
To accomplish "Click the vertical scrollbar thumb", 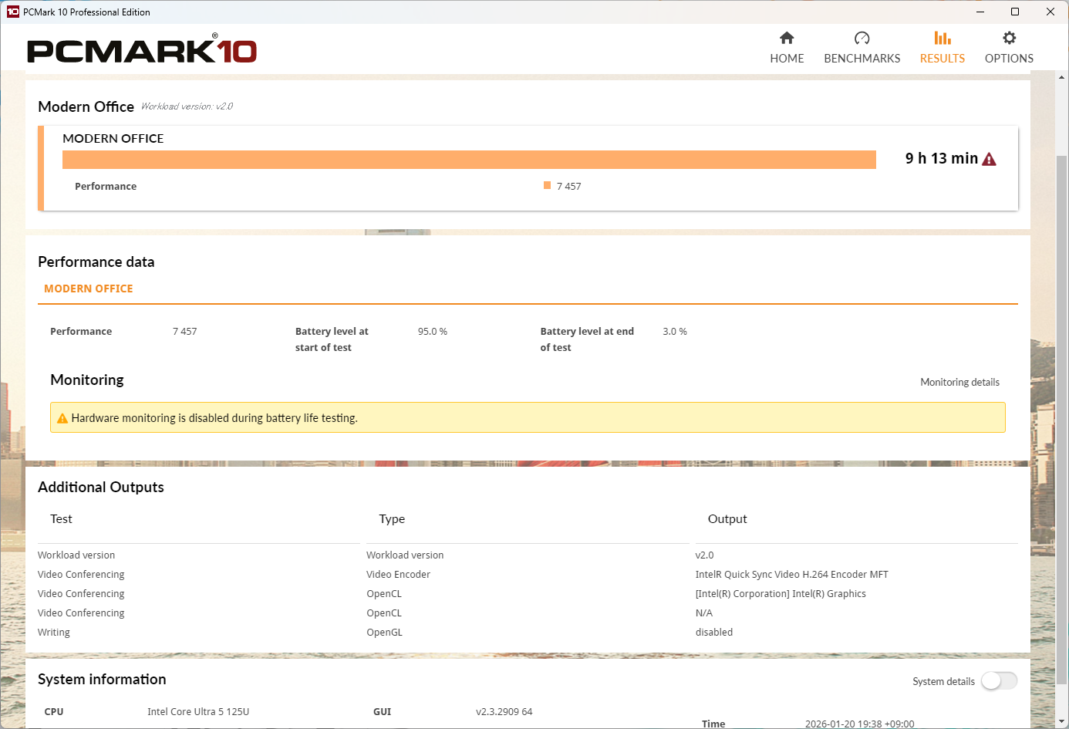I will pos(1062,420).
